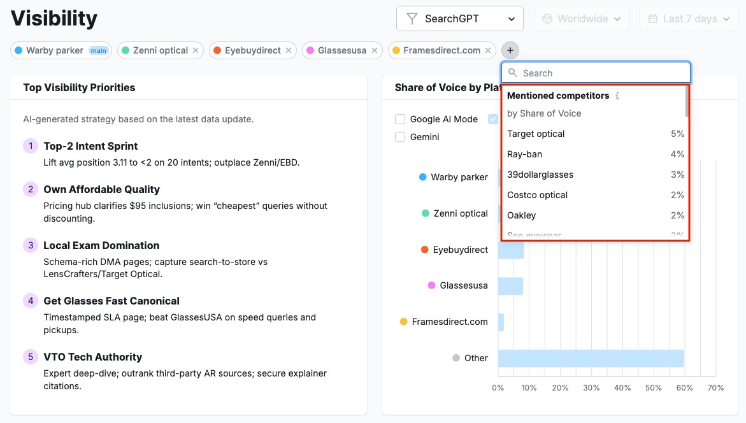Click the filter funnel icon in SearchGPT selector

tap(412, 18)
